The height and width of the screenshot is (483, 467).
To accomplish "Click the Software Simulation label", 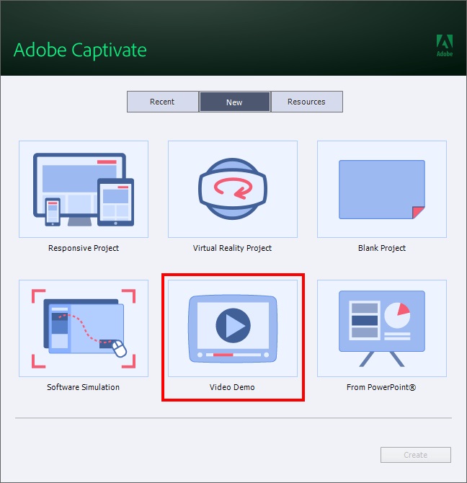I will tap(83, 387).
